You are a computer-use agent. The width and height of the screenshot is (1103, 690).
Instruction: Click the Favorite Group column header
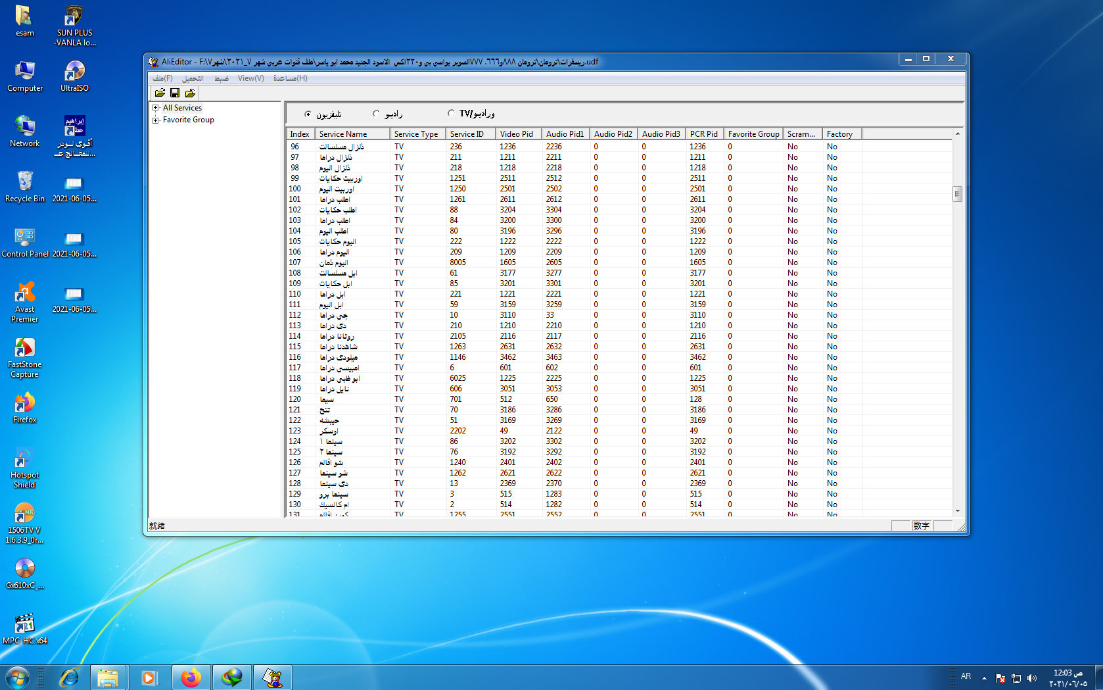pyautogui.click(x=754, y=134)
